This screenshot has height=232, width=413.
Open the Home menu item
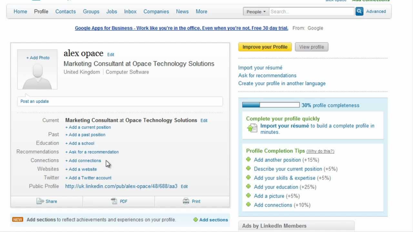click(20, 11)
